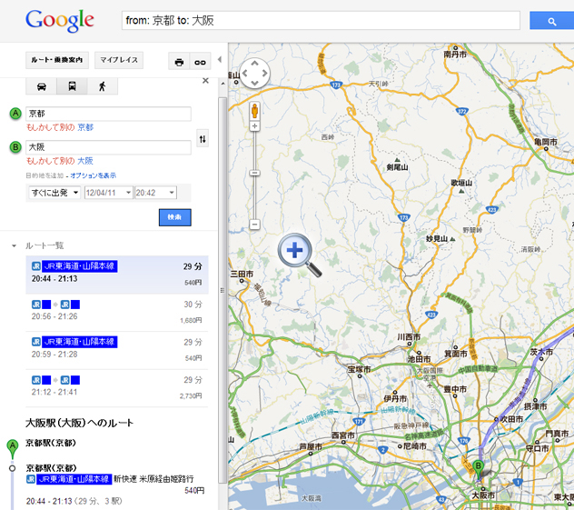The height and width of the screenshot is (510, 574).
Task: Click the destination field containing 大阪
Action: pyautogui.click(x=108, y=147)
